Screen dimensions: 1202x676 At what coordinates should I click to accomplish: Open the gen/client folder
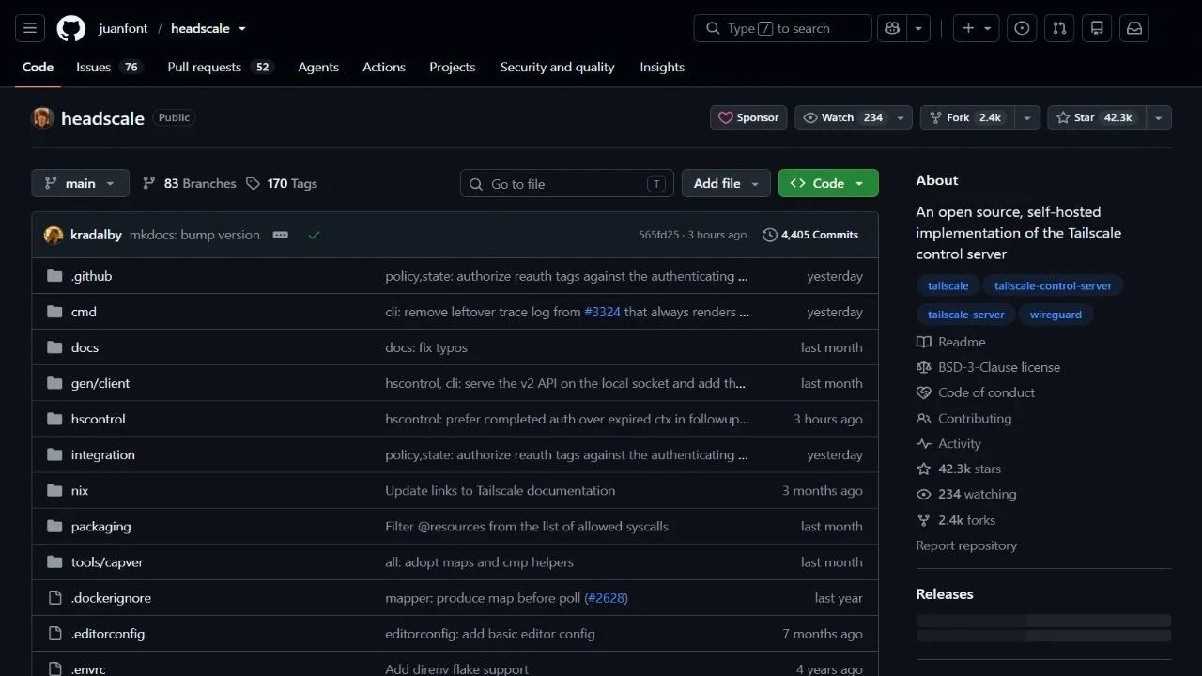pyautogui.click(x=100, y=383)
